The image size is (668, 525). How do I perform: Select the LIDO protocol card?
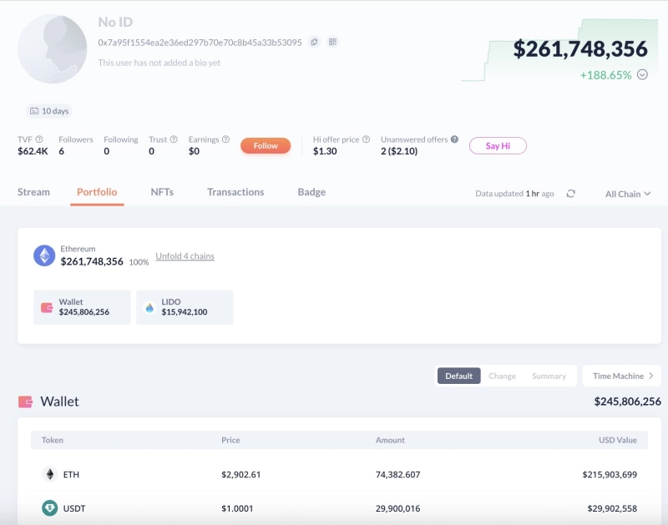185,307
